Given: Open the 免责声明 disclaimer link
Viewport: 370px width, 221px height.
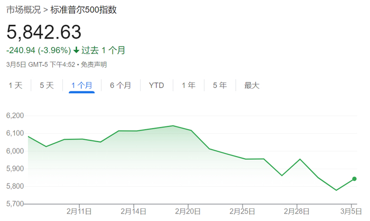Looking at the screenshot, I should 94,65.
